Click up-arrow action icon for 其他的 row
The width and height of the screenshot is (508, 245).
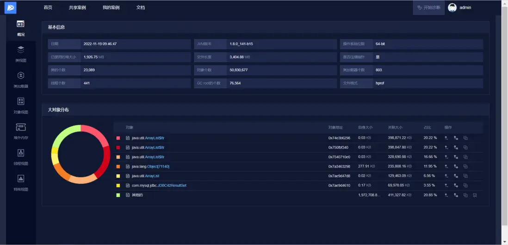point(446,195)
